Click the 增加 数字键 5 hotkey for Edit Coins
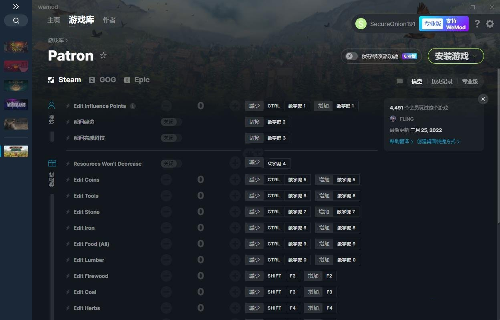The image size is (500, 320). (337, 180)
